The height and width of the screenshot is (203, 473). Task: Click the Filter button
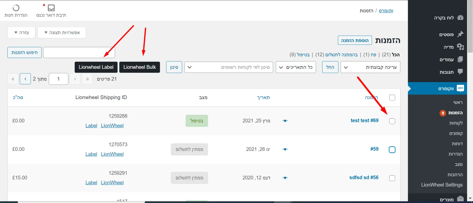(174, 67)
